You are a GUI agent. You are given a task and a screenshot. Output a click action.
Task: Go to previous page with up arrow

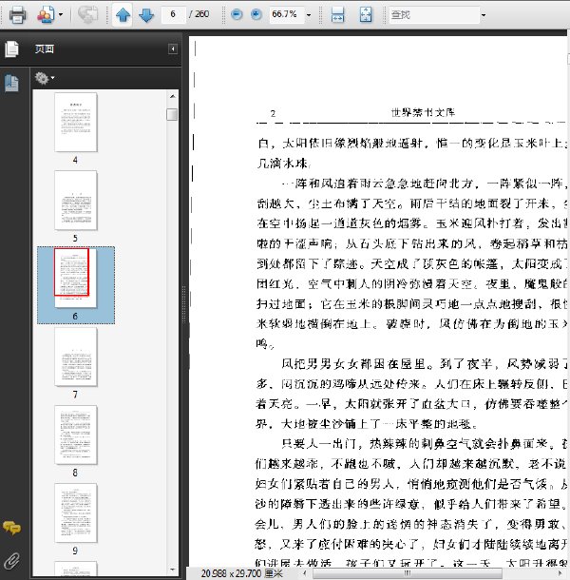click(123, 15)
